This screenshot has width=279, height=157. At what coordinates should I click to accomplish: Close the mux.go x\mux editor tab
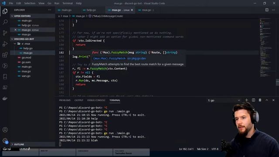132,10
